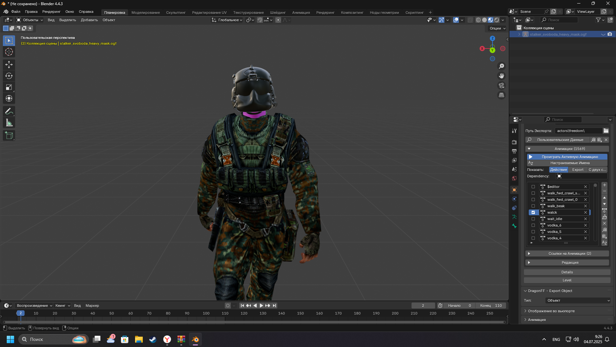Toggle X-ray display in viewport header
Viewport: 616px width, 347px height.
(470, 20)
